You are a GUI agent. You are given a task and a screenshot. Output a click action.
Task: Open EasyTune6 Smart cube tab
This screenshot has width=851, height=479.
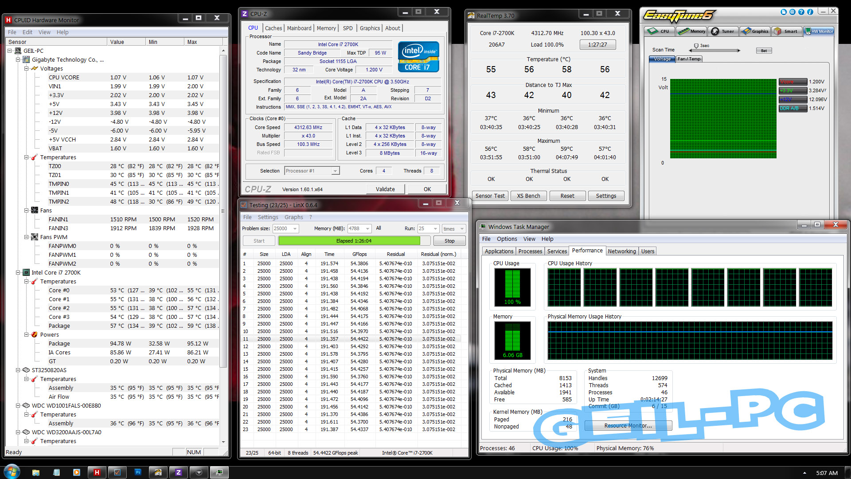click(x=786, y=31)
